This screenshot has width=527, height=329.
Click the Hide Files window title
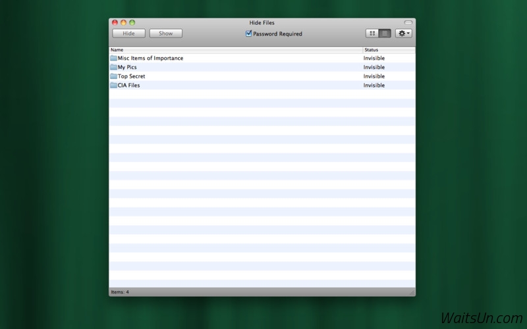[x=262, y=22]
